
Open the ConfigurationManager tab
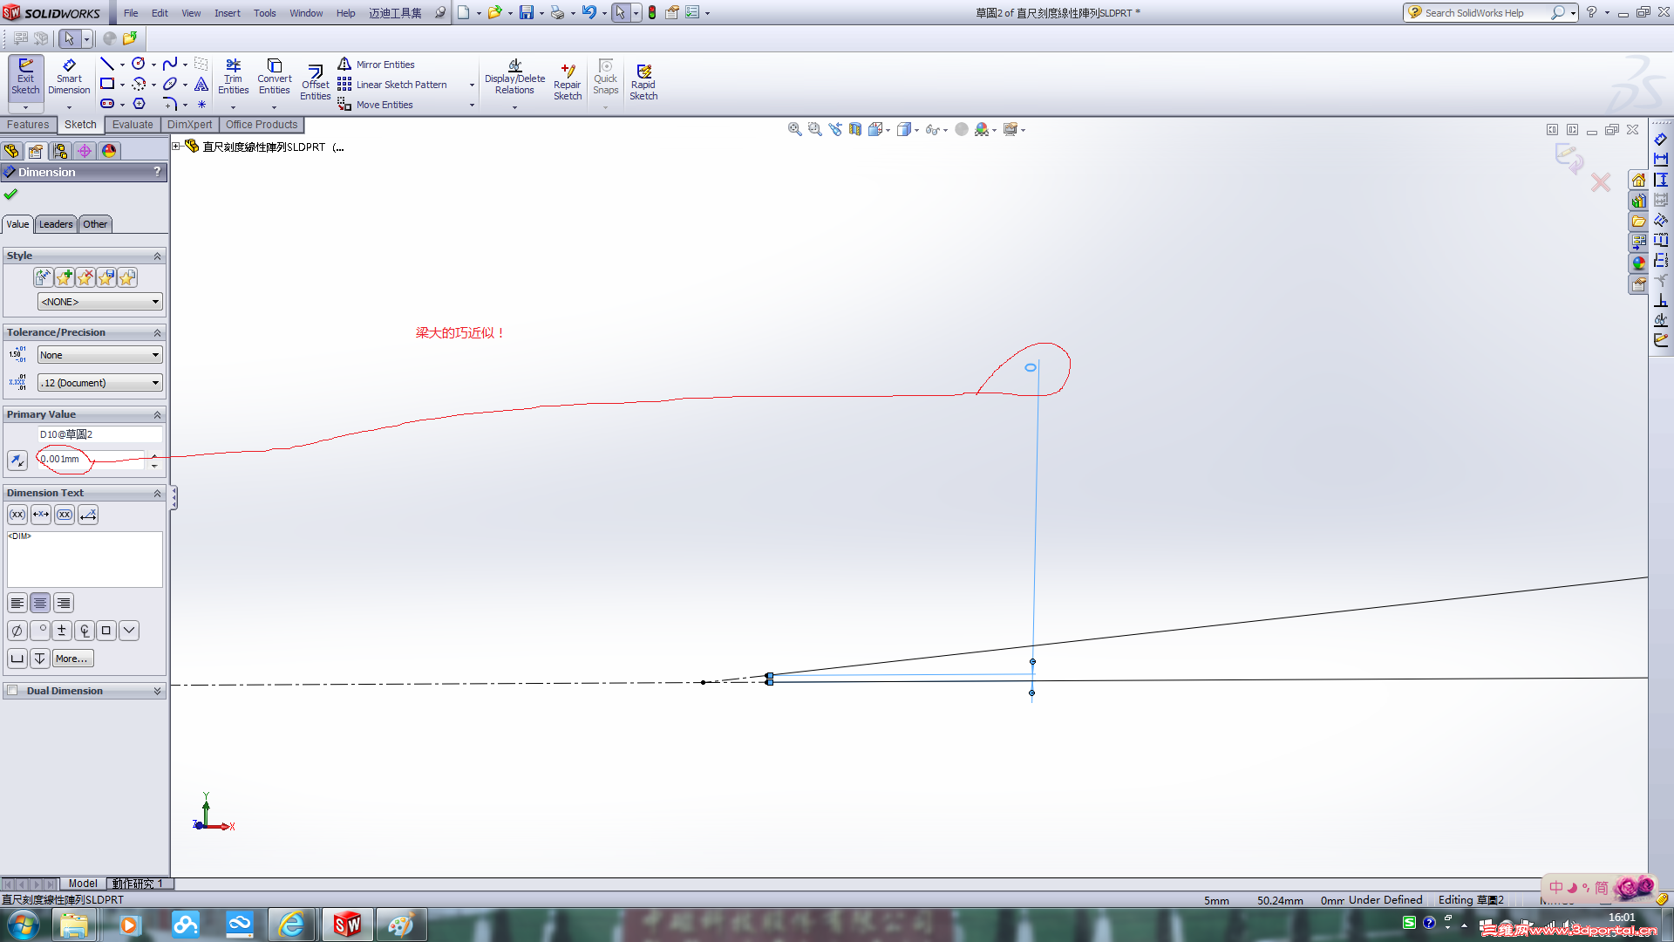click(x=60, y=151)
